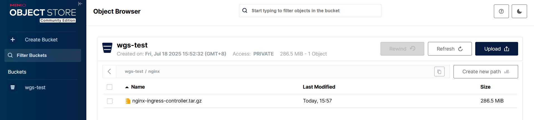Image resolution: width=534 pixels, height=120 pixels.
Task: Click the Upload button
Action: pos(496,49)
